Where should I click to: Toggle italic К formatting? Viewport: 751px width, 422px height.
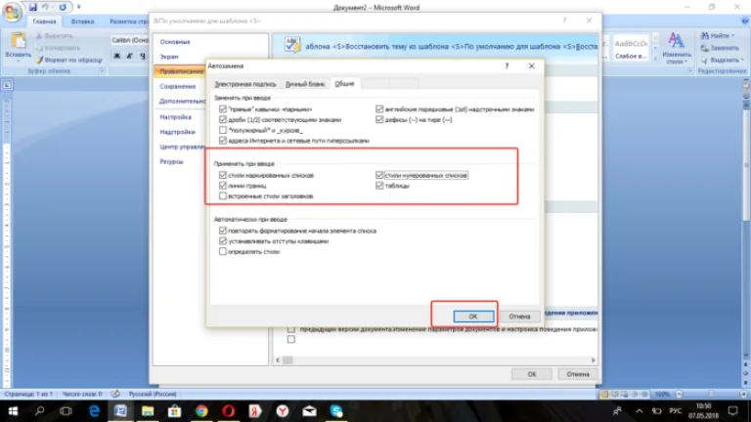point(130,56)
